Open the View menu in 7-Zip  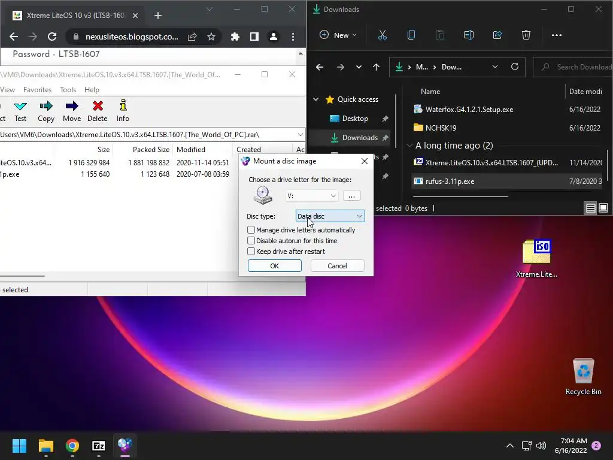click(x=7, y=90)
